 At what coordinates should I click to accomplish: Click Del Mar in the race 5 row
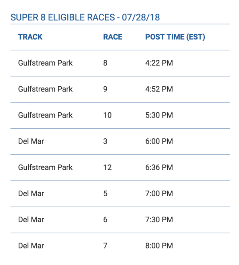(x=31, y=193)
